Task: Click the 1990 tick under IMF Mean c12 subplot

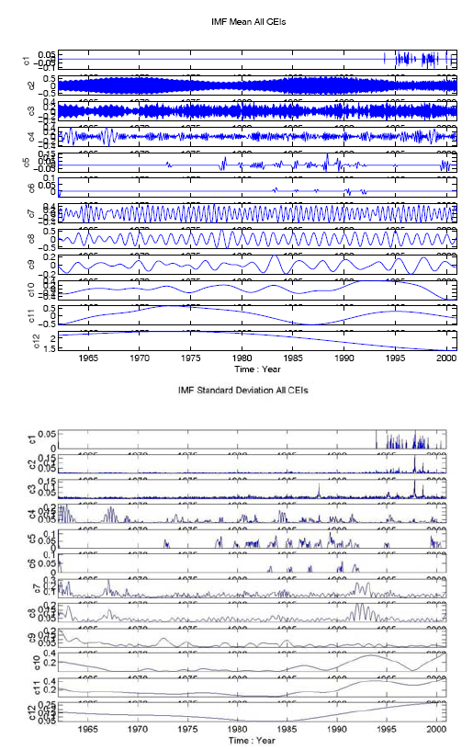Action: (x=344, y=358)
